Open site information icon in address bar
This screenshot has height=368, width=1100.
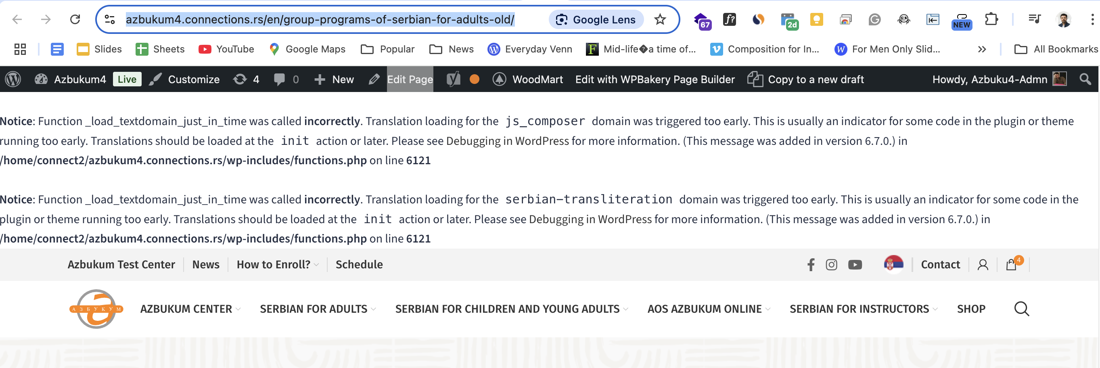(110, 19)
